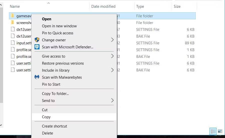The image size is (225, 138).
Task: Click the Malwarebytes icon in context menu
Action: tap(37, 77)
